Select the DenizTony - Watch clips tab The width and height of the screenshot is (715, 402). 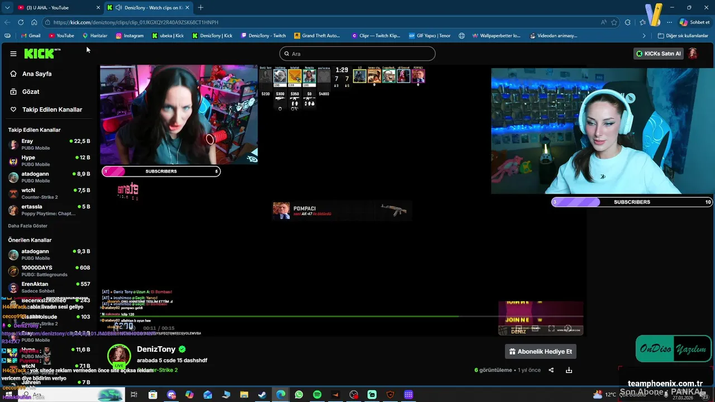[147, 7]
